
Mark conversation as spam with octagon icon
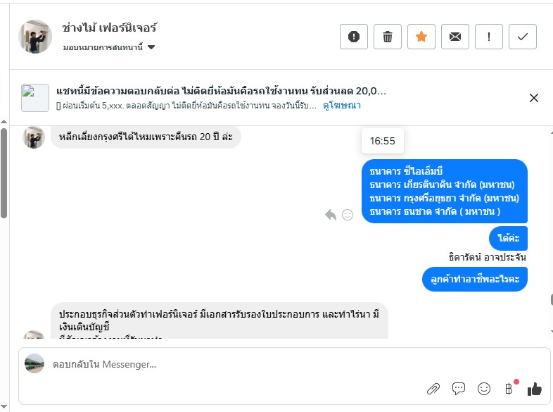click(354, 37)
